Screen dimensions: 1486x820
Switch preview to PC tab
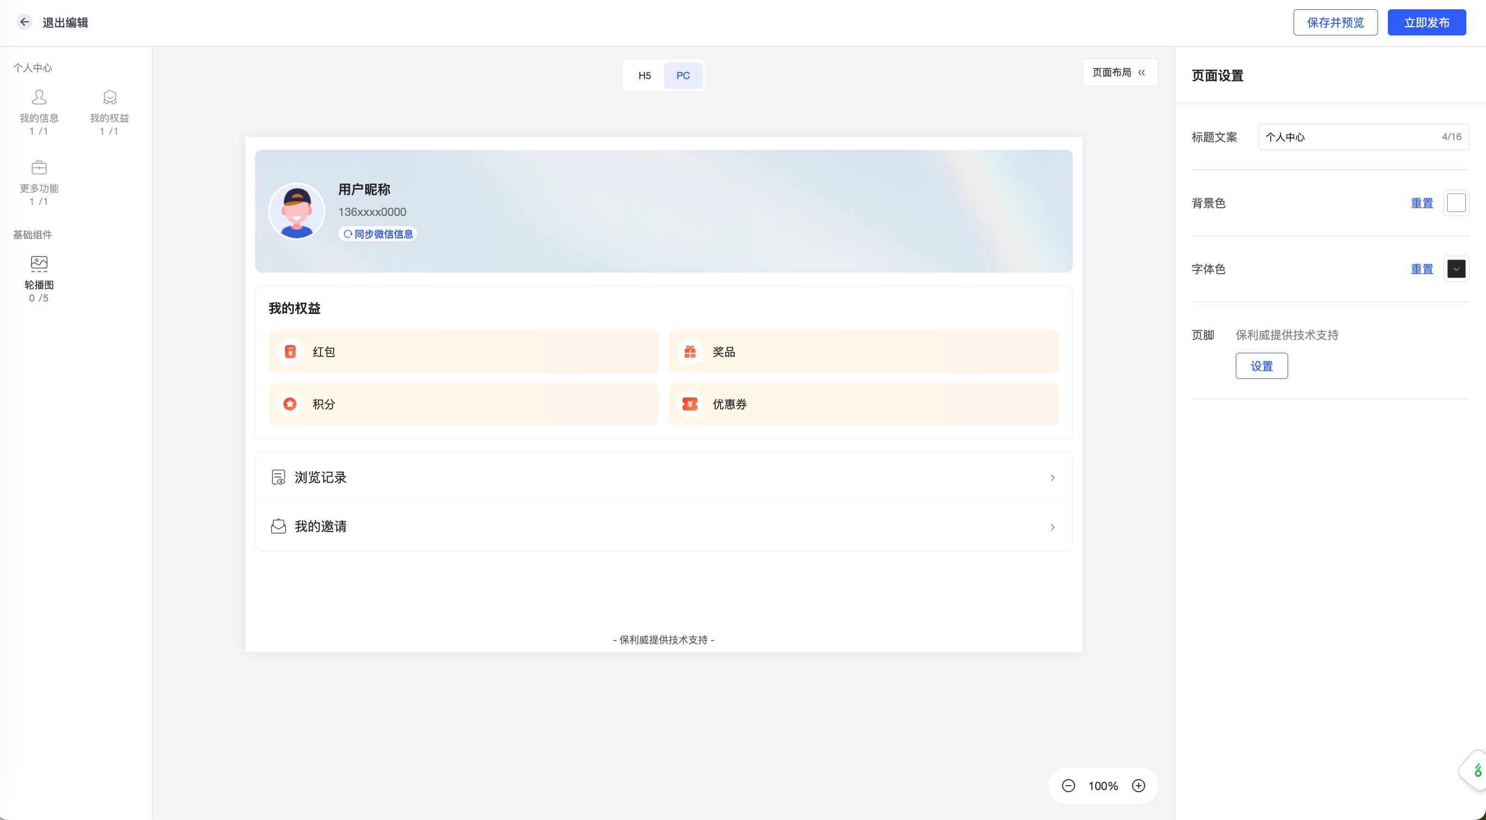pyautogui.click(x=683, y=76)
